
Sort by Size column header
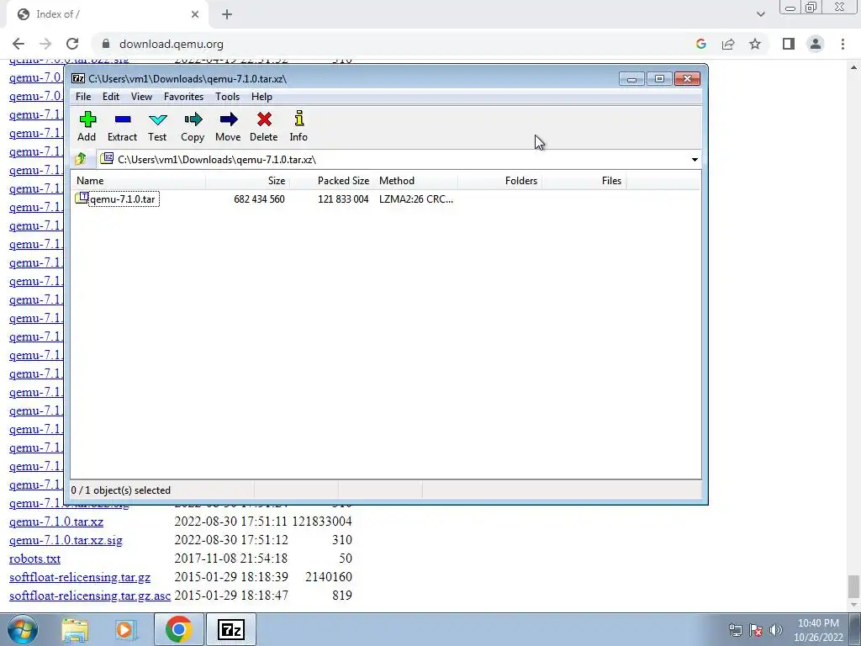(x=248, y=181)
